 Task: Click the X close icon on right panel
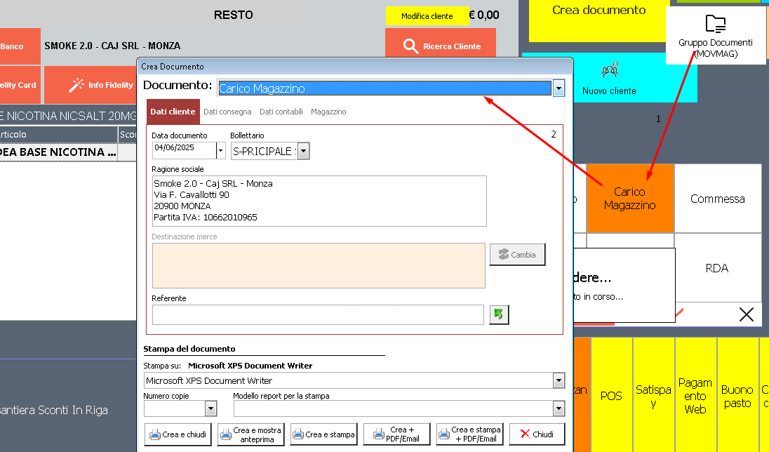746,314
